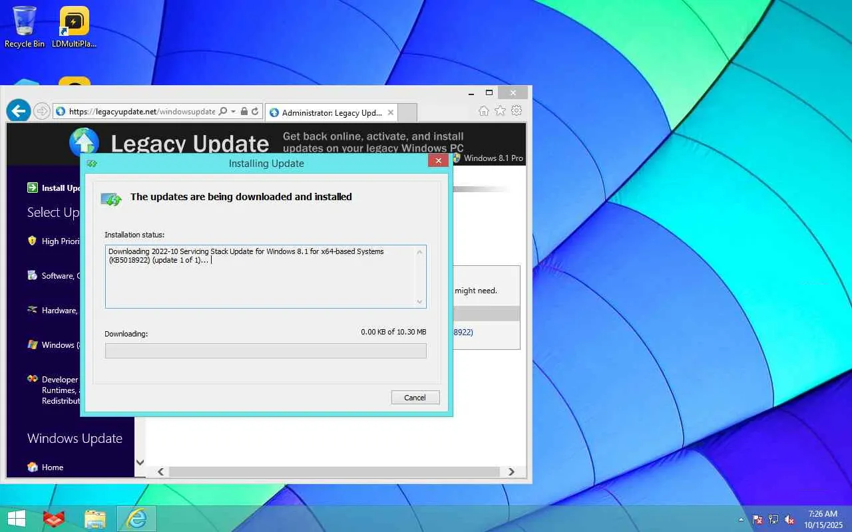The image size is (852, 532).
Task: Open the taskbar clock showing 7:26 AM
Action: point(823,519)
